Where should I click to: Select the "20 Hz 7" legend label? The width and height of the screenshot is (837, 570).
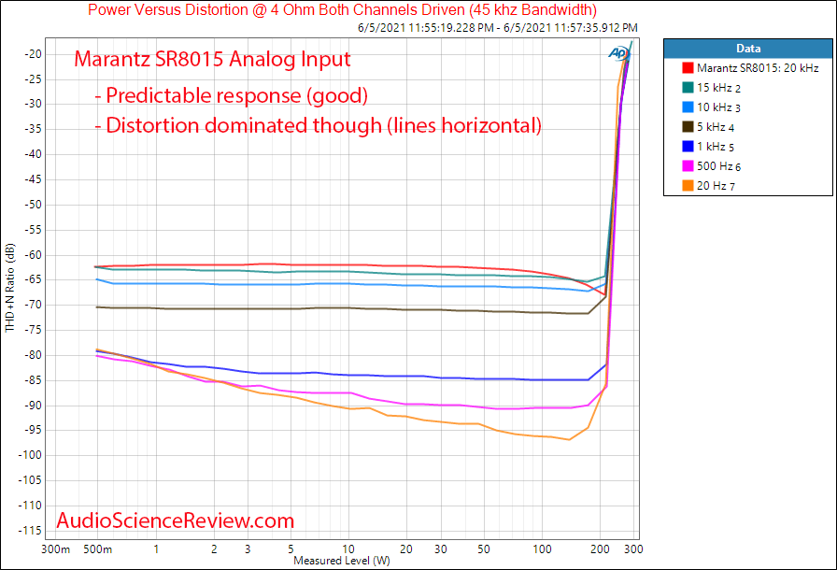click(716, 186)
